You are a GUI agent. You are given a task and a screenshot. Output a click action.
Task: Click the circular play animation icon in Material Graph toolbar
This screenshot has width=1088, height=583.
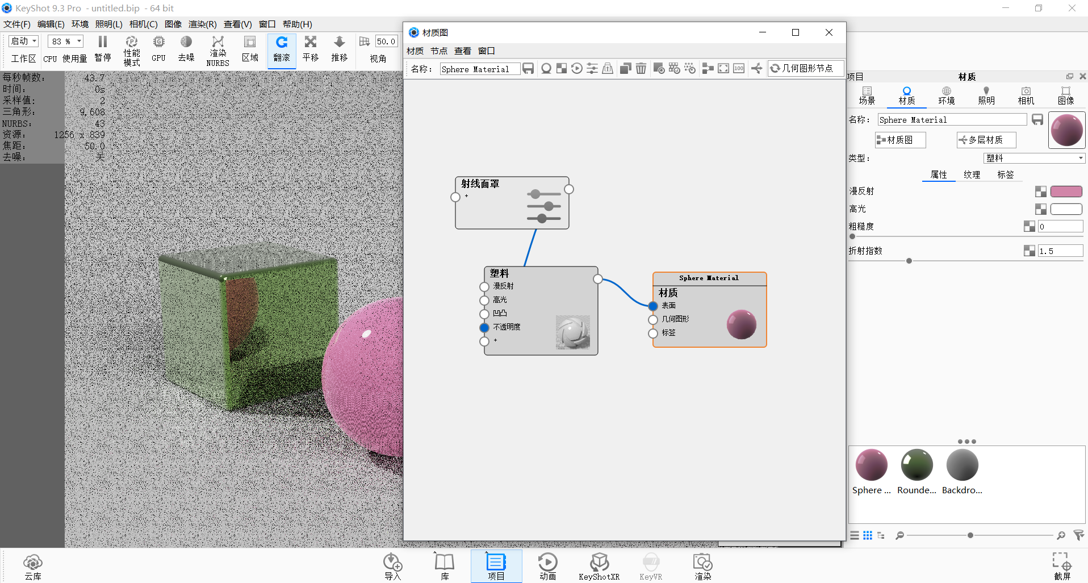[x=577, y=69]
